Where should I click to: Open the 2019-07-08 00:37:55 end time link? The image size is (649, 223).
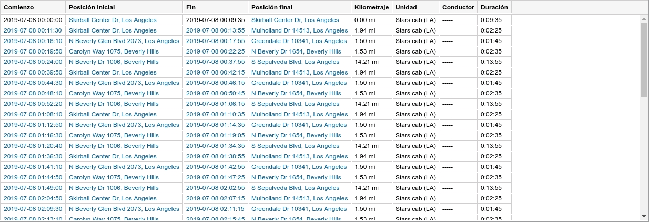pyautogui.click(x=215, y=62)
